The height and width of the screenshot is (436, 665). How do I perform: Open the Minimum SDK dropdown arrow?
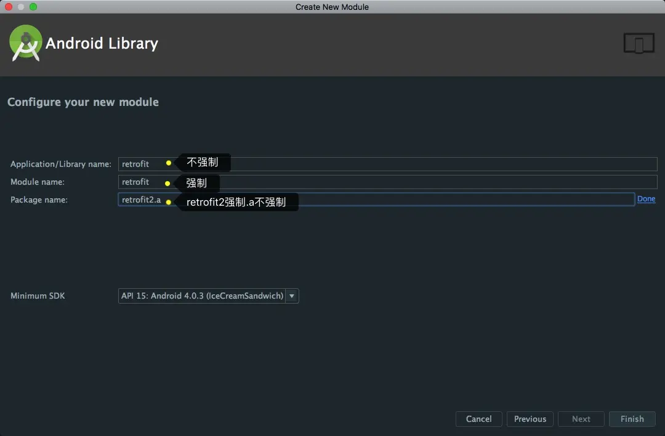292,296
